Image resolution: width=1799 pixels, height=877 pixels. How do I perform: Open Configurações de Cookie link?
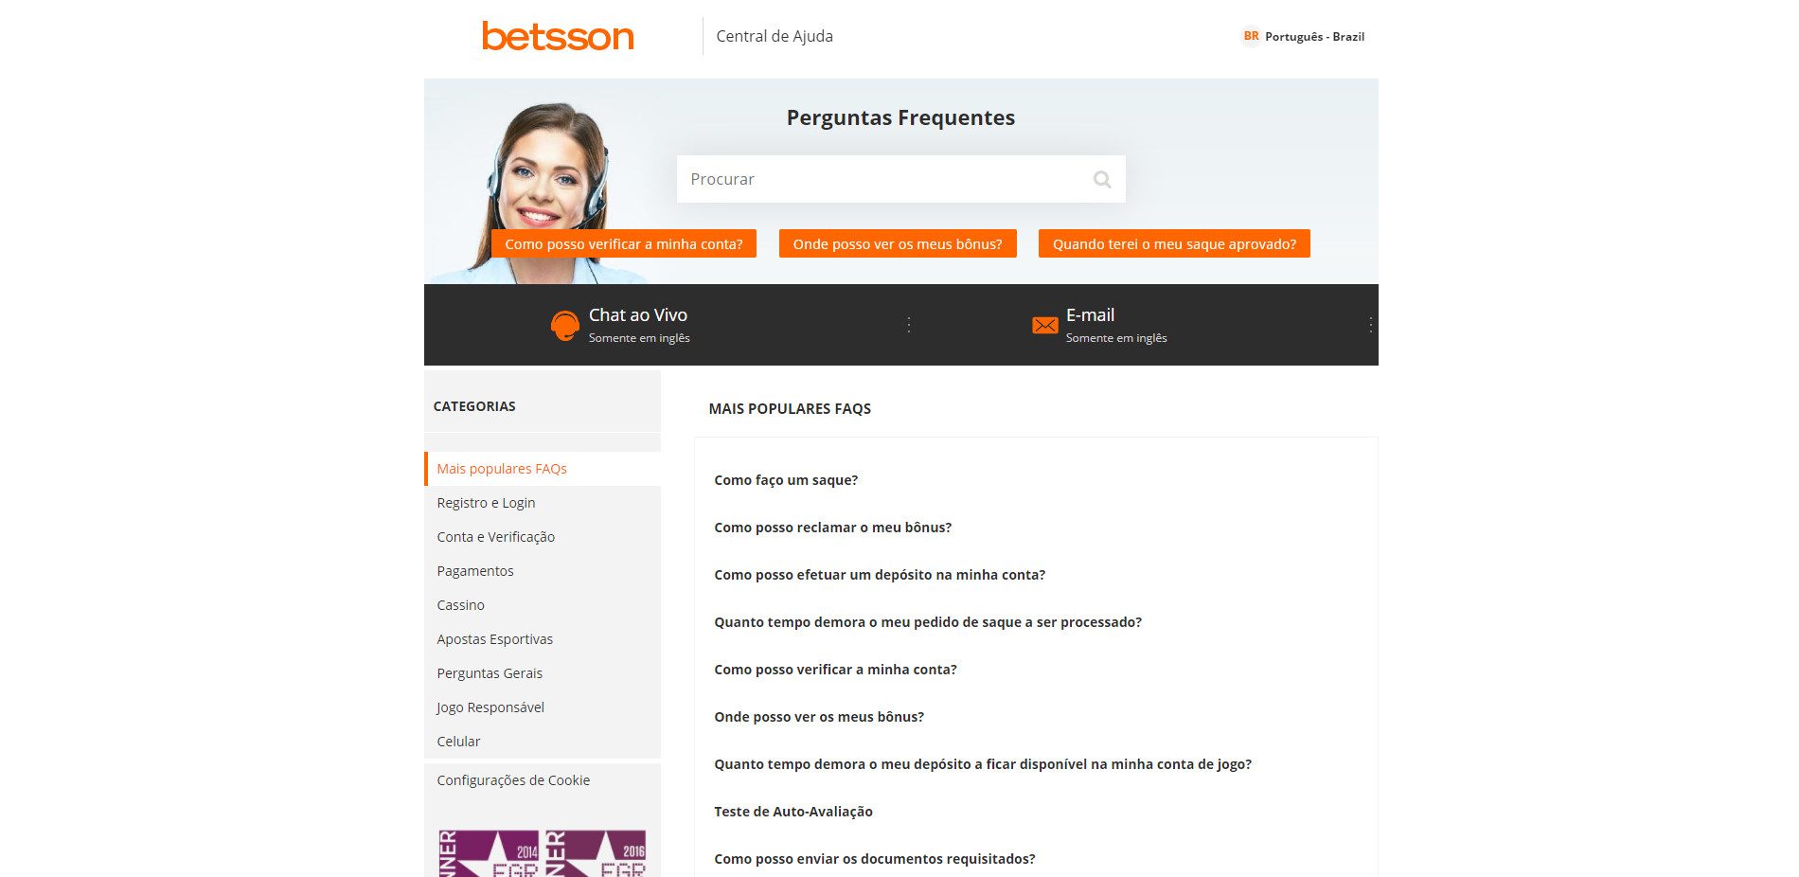pyautogui.click(x=513, y=780)
